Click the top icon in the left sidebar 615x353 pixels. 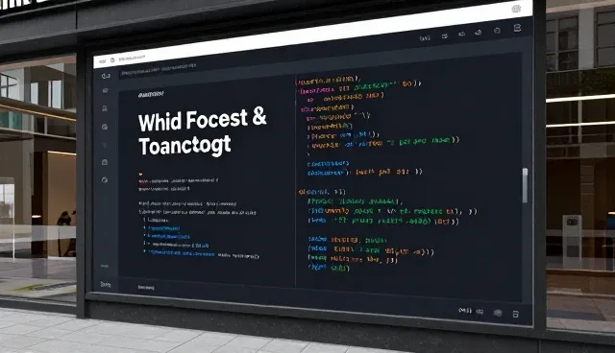pyautogui.click(x=106, y=76)
